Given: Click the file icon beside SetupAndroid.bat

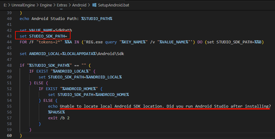Looking at the screenshot, I should [94, 5].
